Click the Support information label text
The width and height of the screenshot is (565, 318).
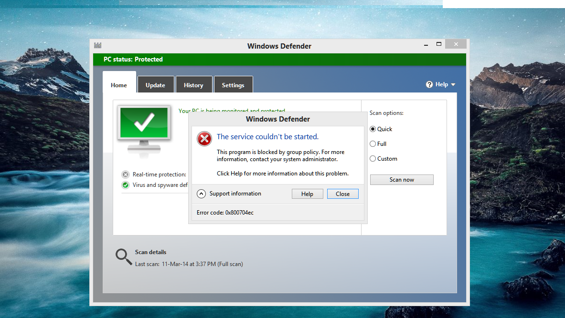(x=235, y=194)
